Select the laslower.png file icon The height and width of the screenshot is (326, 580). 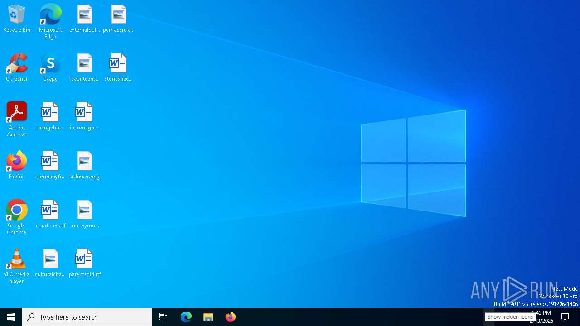[85, 166]
